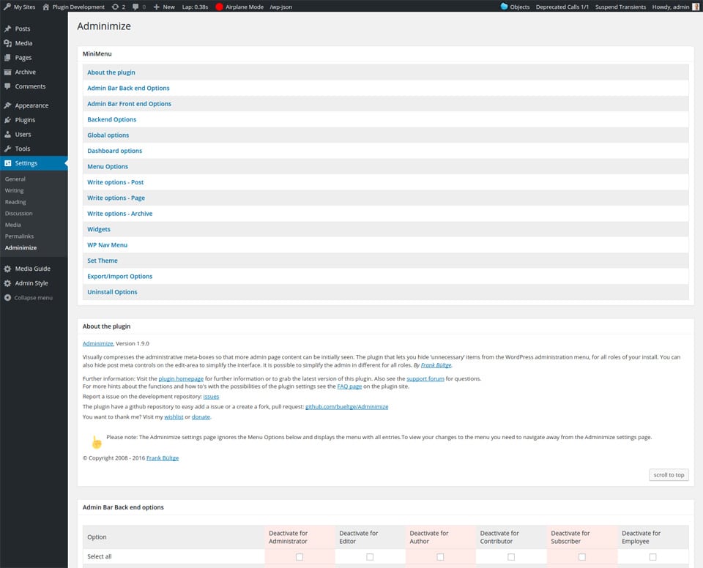Open Dashboard options link
703x568 pixels.
(x=115, y=151)
